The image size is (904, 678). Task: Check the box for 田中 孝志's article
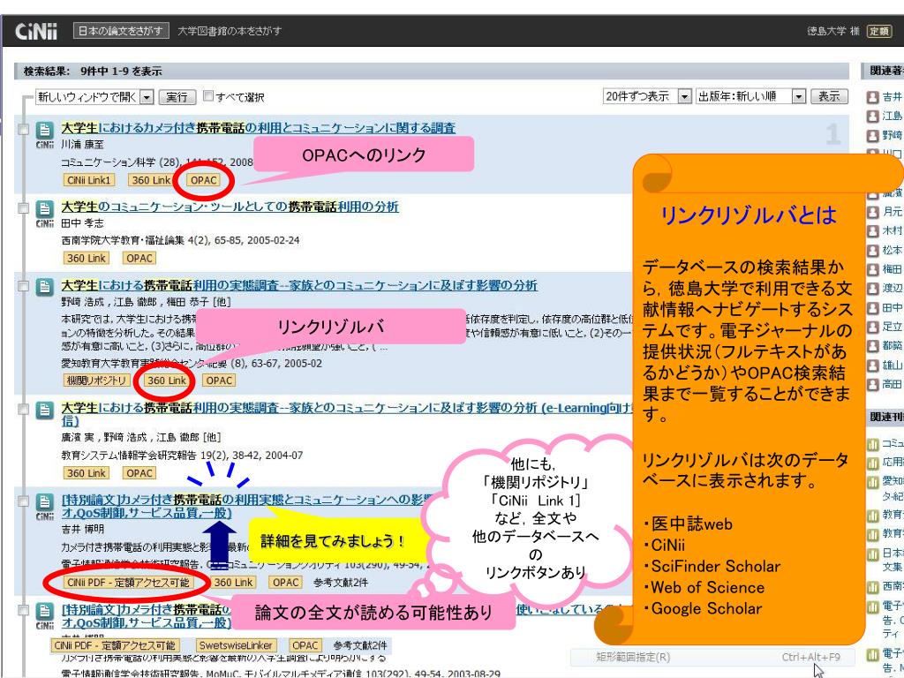click(23, 208)
